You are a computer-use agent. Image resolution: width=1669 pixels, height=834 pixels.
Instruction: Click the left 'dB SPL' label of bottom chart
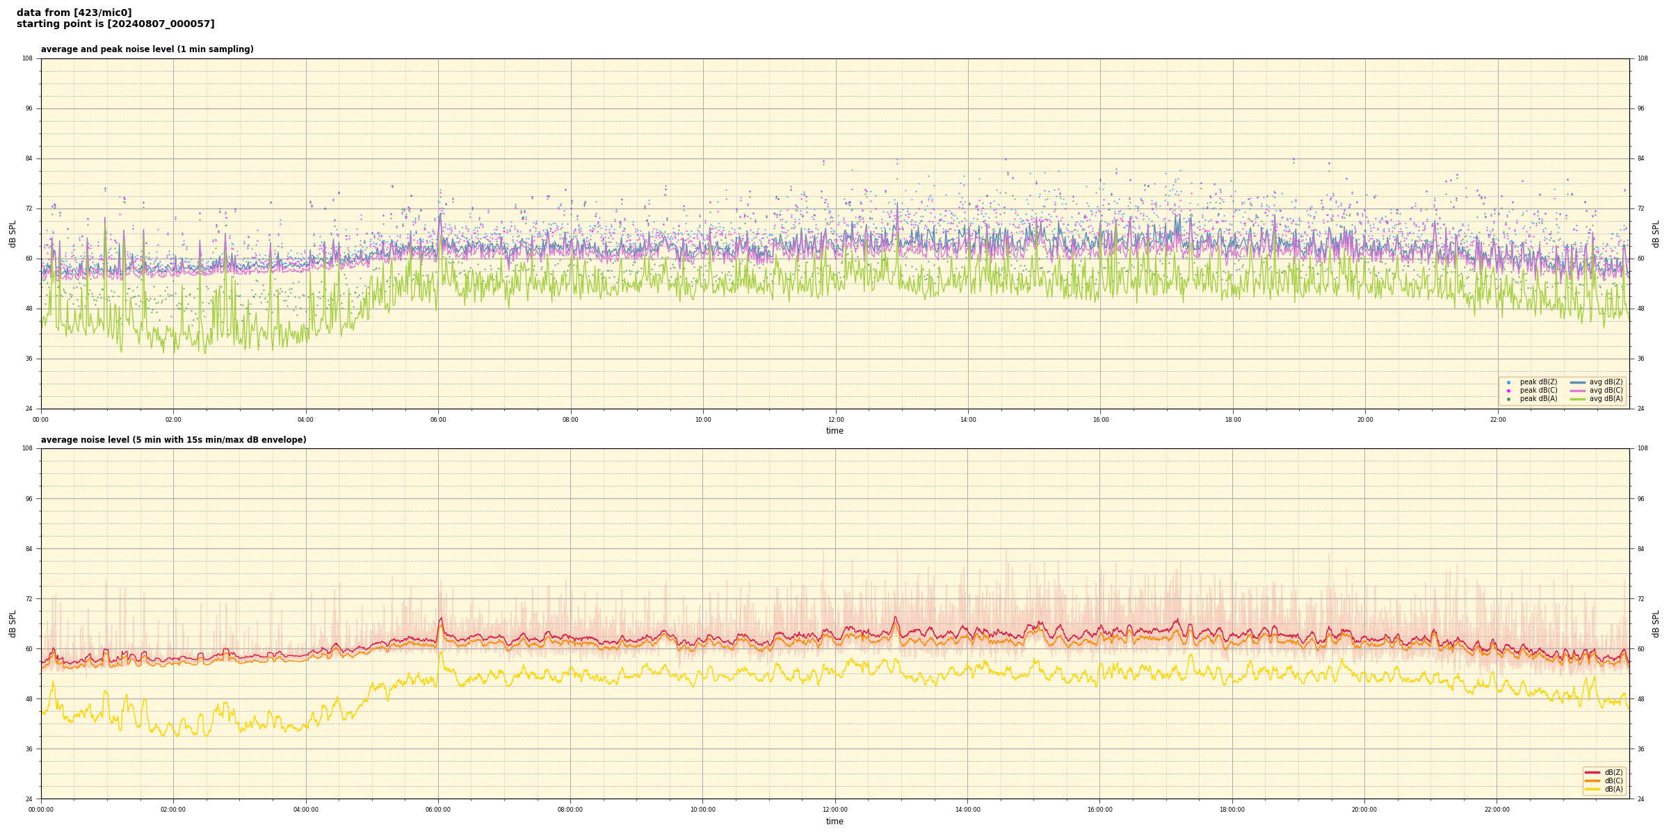point(13,623)
